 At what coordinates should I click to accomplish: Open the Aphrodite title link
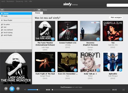point(113,74)
